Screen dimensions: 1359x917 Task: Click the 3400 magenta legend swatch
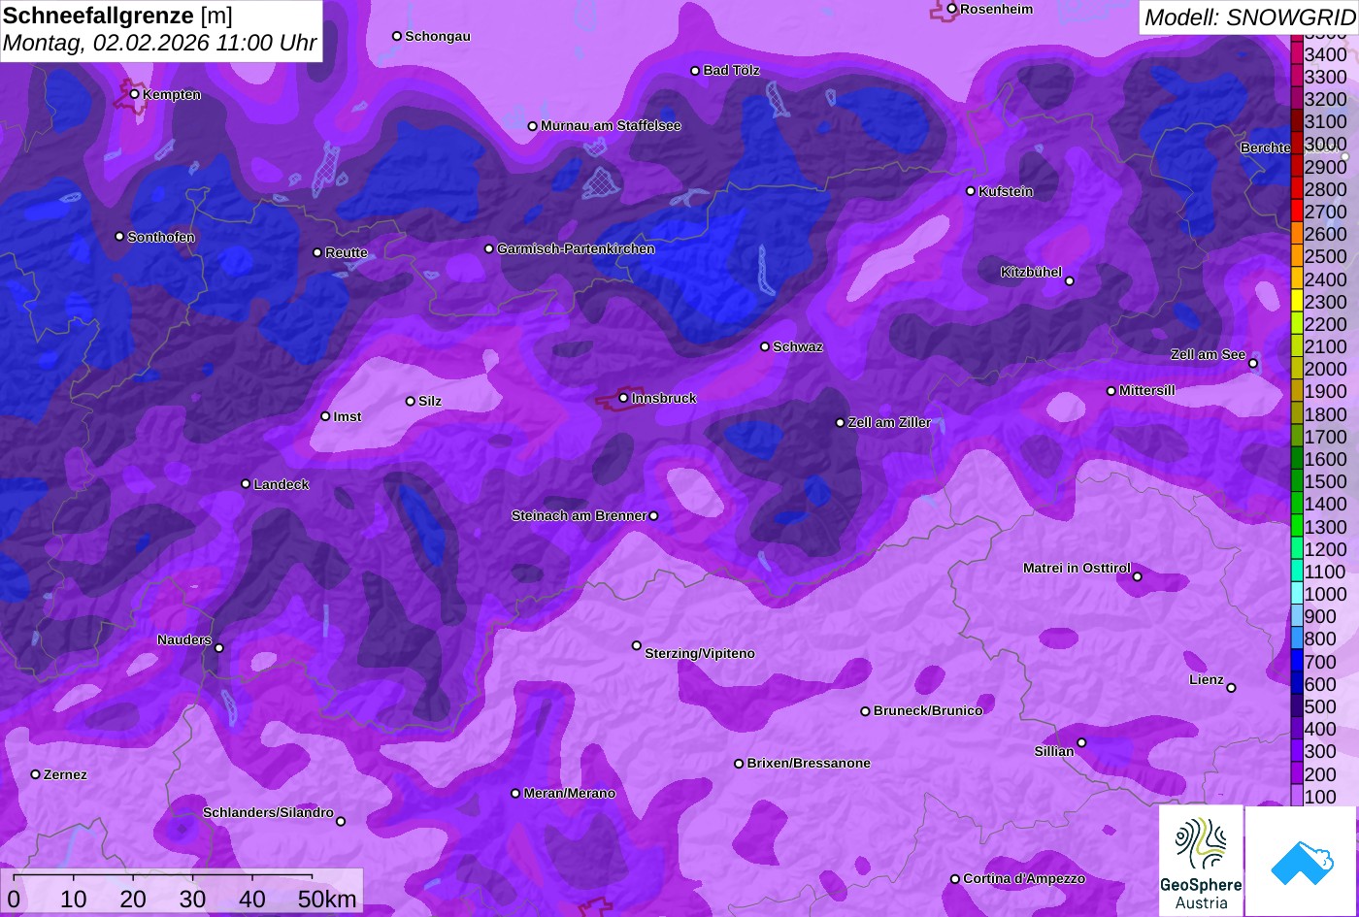tap(1296, 54)
